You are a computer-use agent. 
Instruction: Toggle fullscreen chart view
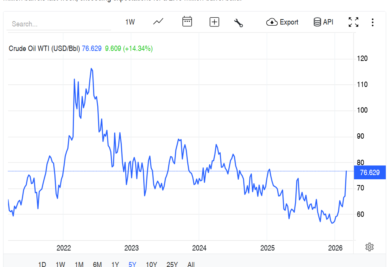353,22
